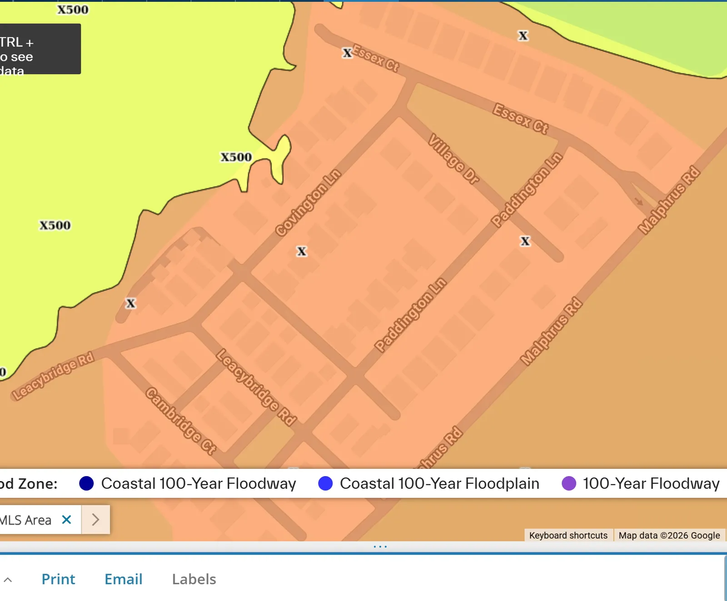Collapse the bottom panel using the up caret
This screenshot has width=727, height=601.
[8, 579]
